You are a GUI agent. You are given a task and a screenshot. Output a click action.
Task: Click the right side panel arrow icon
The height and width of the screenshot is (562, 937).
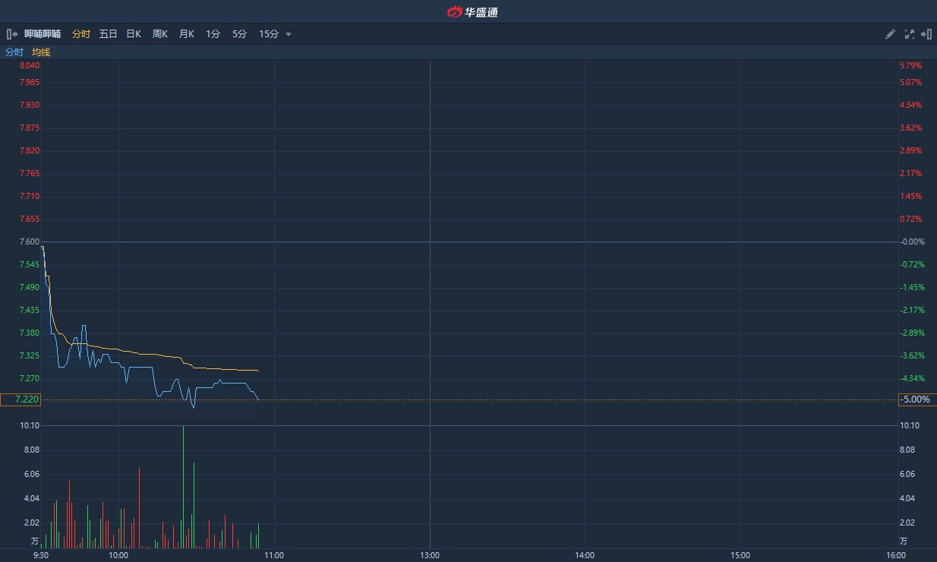pyautogui.click(x=926, y=34)
